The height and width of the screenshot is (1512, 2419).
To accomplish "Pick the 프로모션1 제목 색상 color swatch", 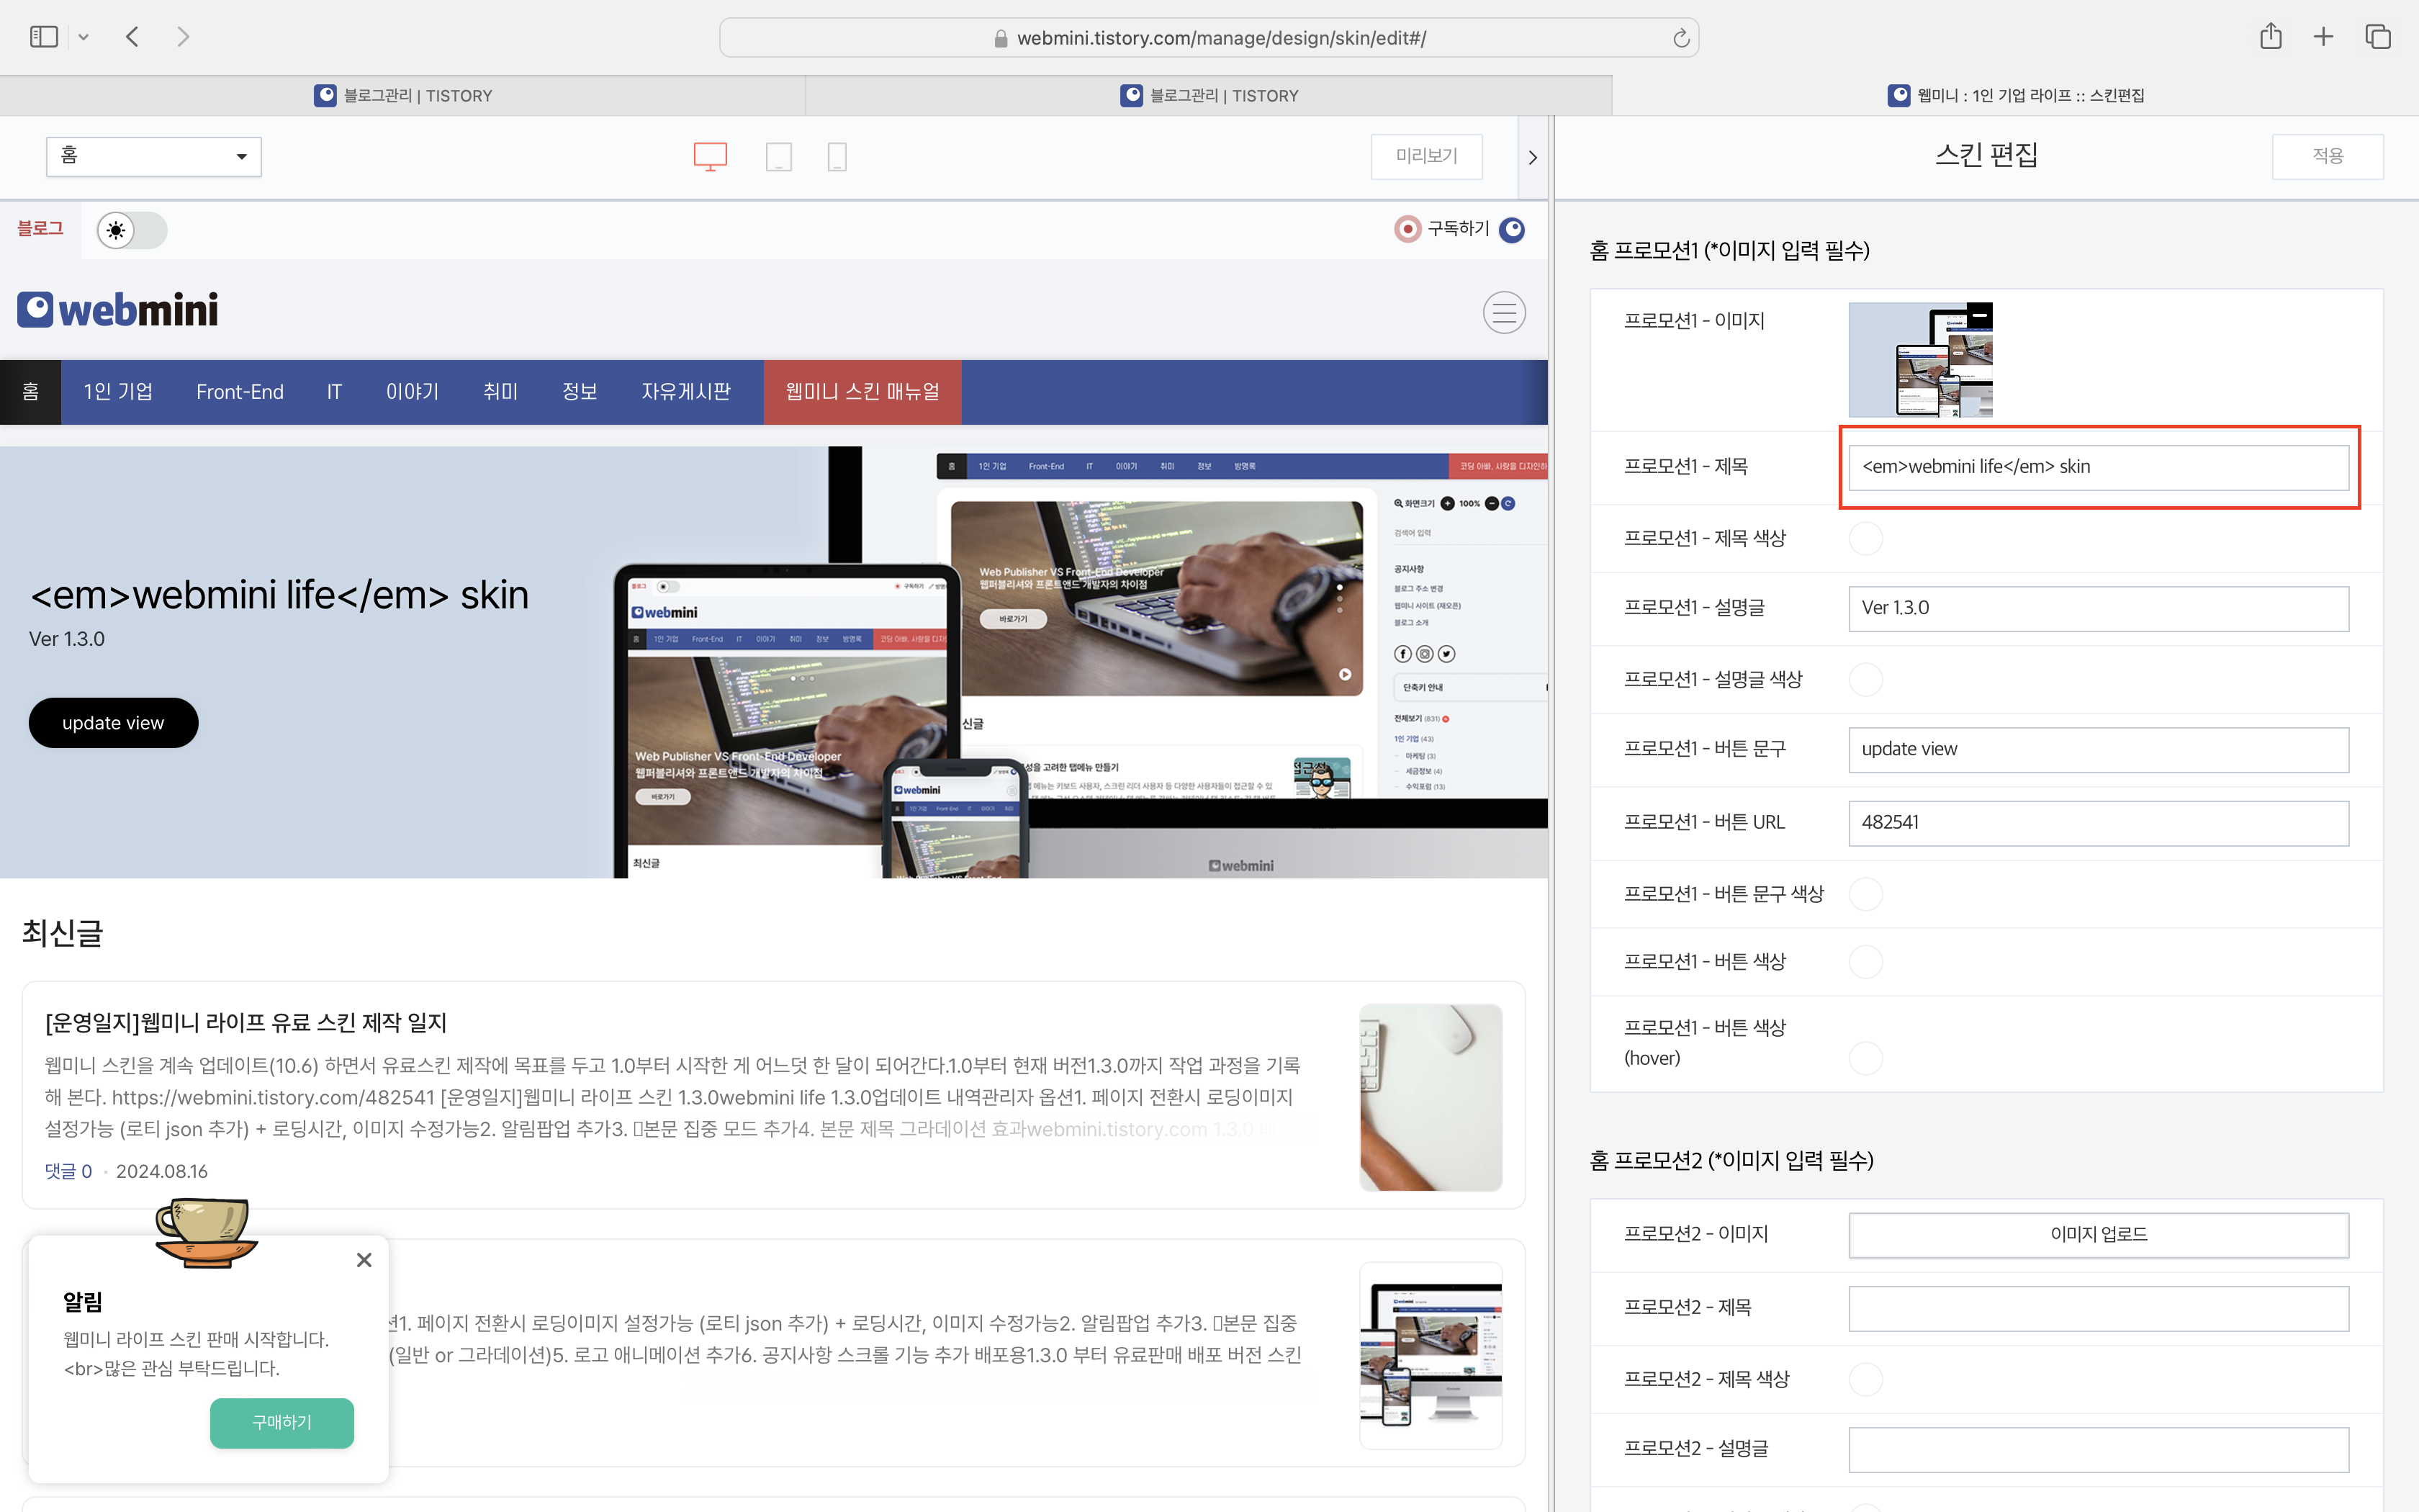I will pos(1865,538).
